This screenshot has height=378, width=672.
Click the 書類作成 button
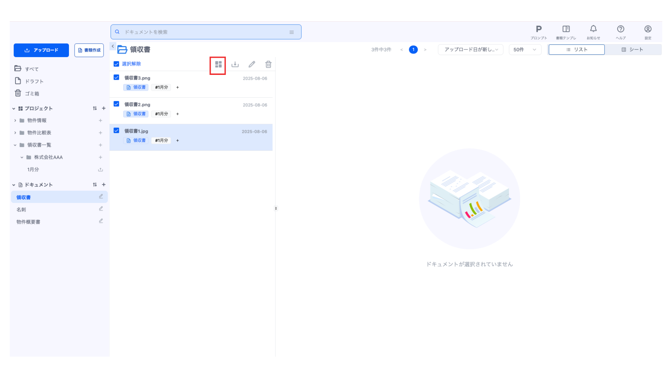pos(89,50)
